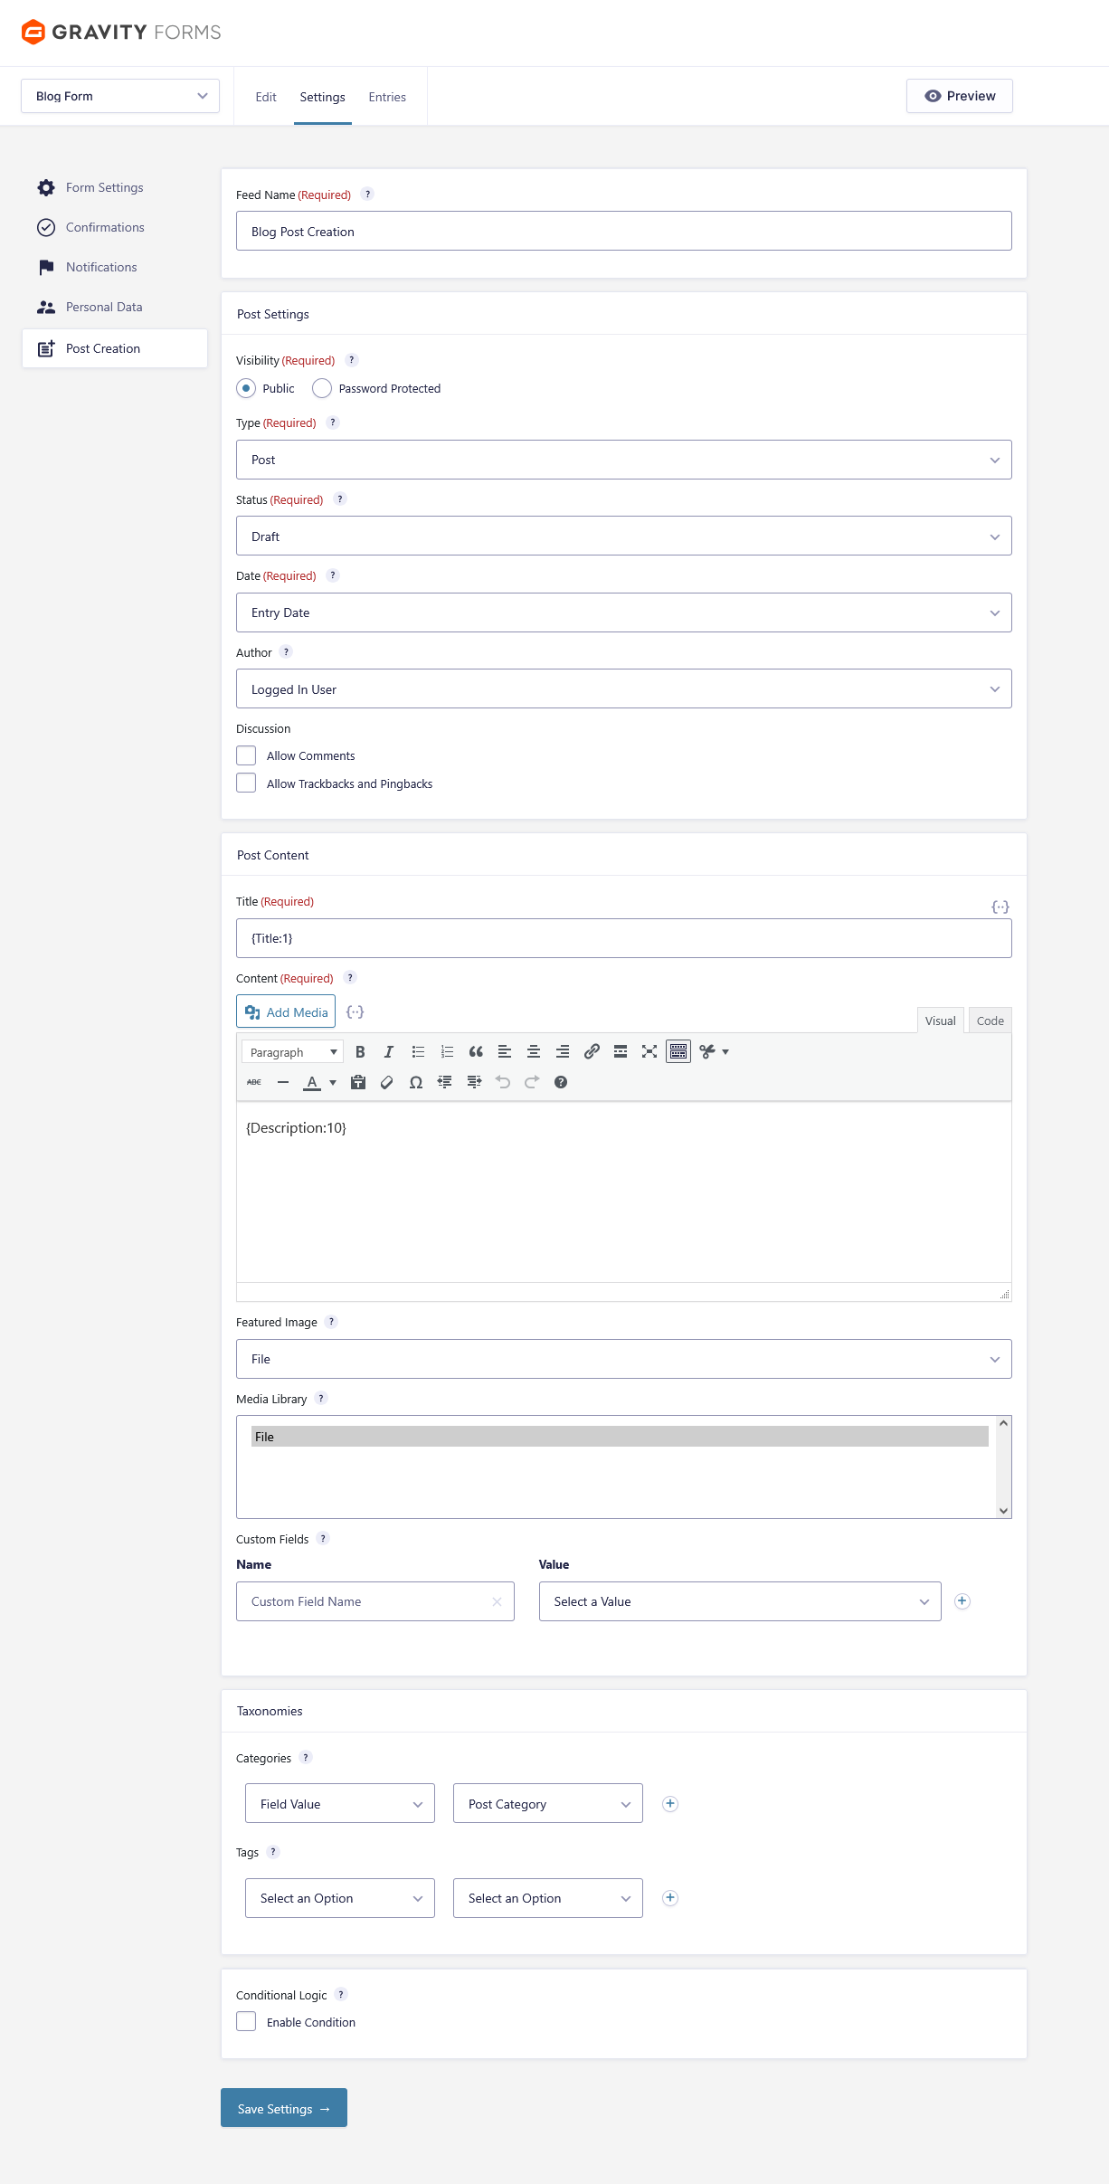
Task: Click the italic formatting icon
Action: click(x=389, y=1051)
